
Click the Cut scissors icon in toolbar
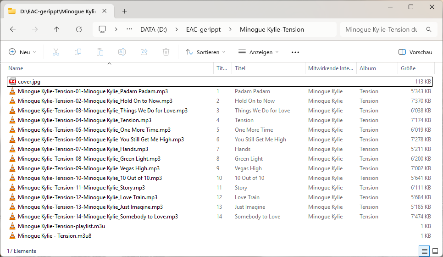point(56,52)
